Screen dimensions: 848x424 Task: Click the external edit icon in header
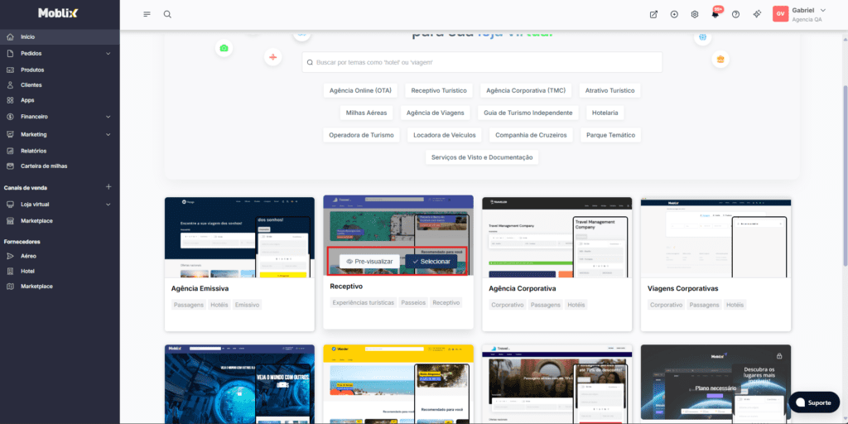pos(653,14)
